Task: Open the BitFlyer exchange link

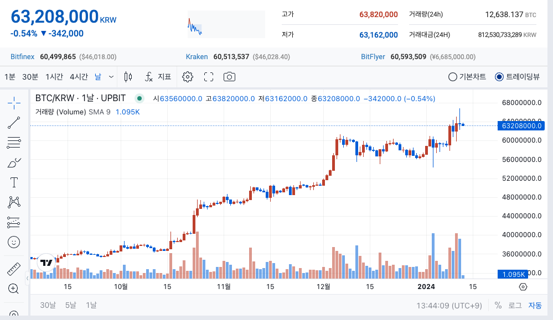Action: [373, 57]
